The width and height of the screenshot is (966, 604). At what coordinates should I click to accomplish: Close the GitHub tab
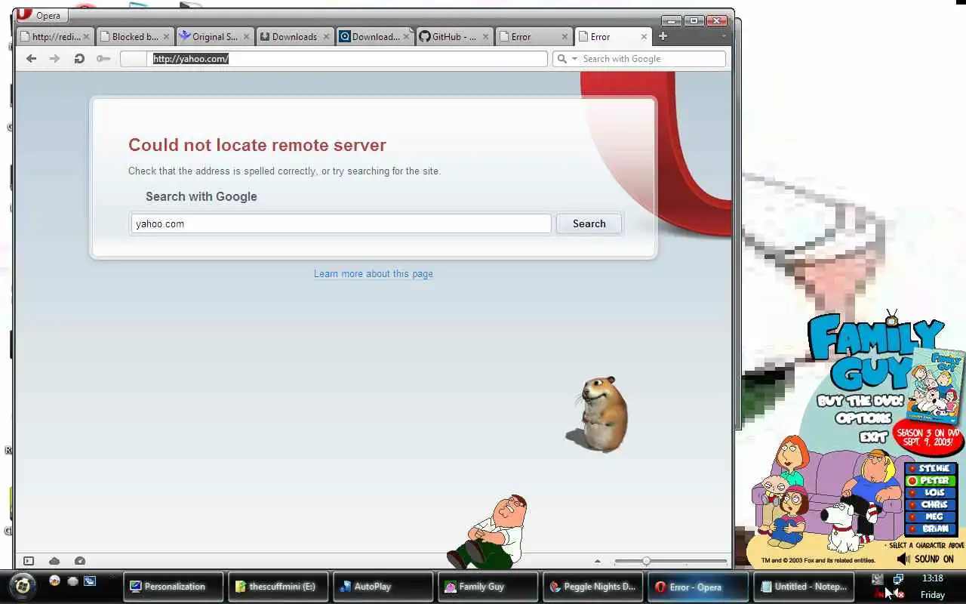485,36
